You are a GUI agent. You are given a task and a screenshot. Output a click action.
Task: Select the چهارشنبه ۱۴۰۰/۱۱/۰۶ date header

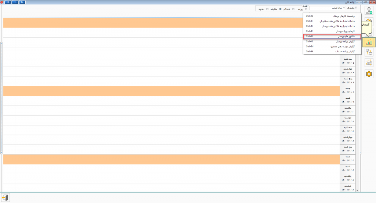(348, 71)
